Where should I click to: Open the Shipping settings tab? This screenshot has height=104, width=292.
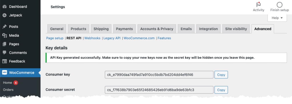[101, 29]
